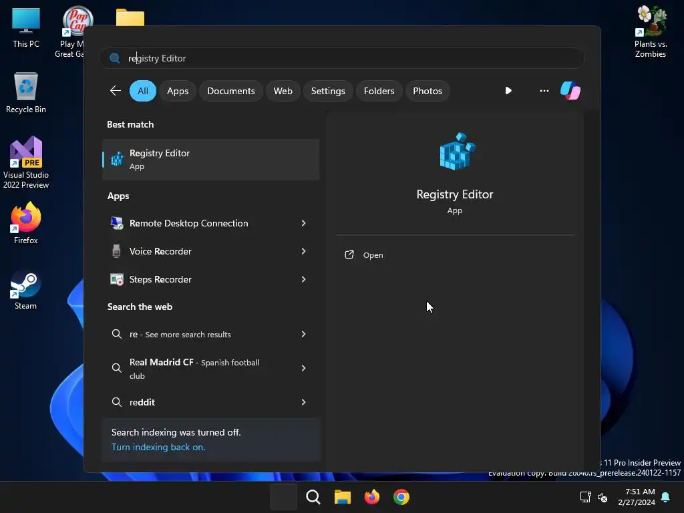684x513 pixels.
Task: Click the large Registry Editor cube icon
Action: (x=457, y=152)
